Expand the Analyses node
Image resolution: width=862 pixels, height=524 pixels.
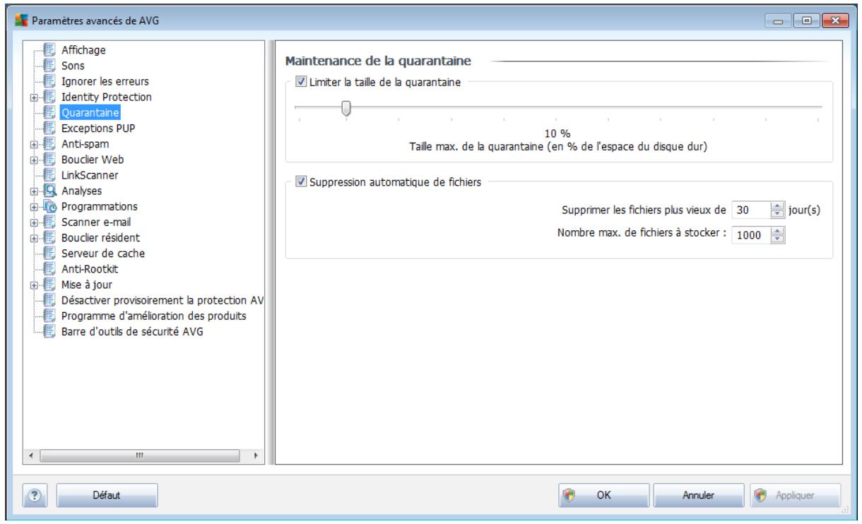[34, 191]
